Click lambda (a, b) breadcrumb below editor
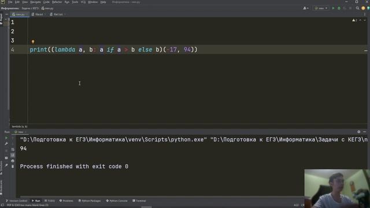The image size is (370, 208). pyautogui.click(x=20, y=127)
